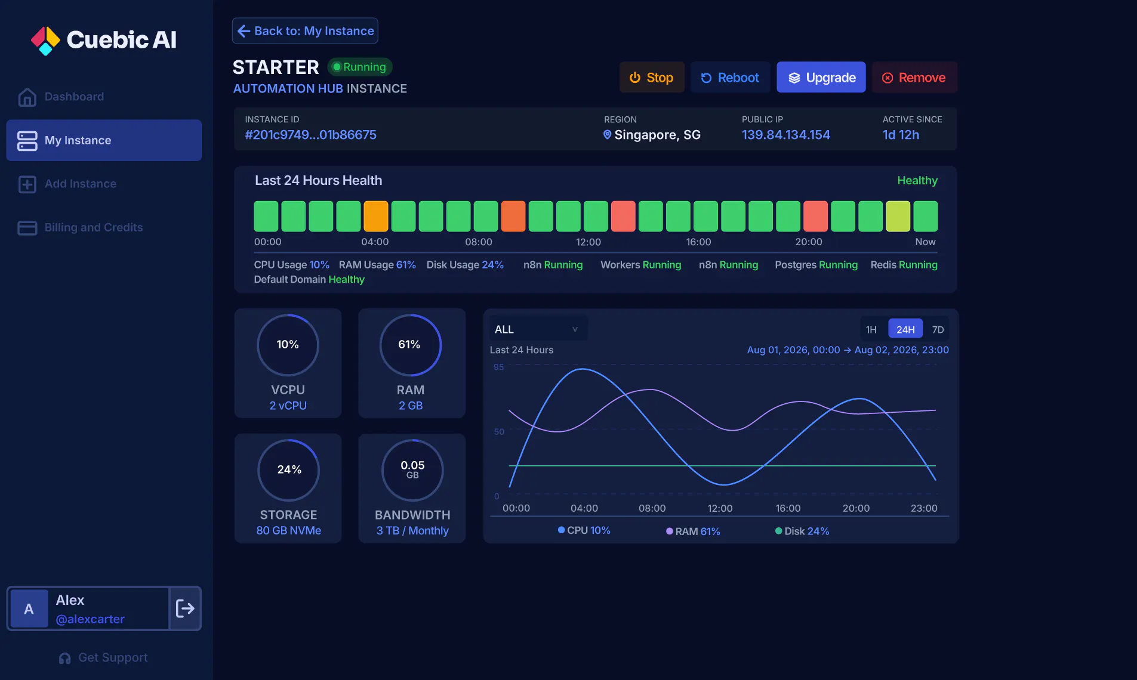The image size is (1137, 680).
Task: Click the STARTER plan heading
Action: pos(276,67)
